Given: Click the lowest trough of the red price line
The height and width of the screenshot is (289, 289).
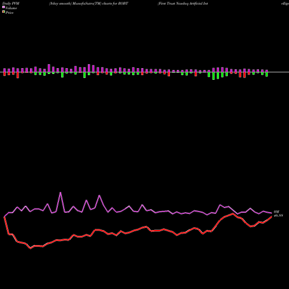Looking at the screenshot, I should click(x=31, y=249).
